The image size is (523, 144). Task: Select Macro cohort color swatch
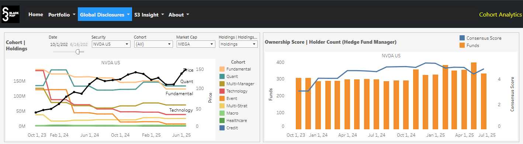pos(222,113)
